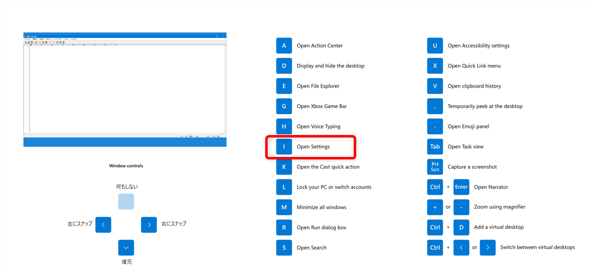Select the 'Open the Cast quick action' label
The image size is (597, 277).
(x=328, y=167)
